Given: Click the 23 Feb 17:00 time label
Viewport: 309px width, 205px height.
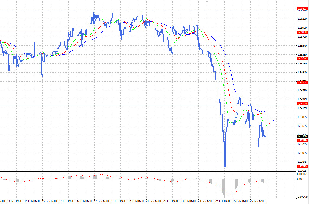Looking at the screenshot, I should click(x=205, y=201).
